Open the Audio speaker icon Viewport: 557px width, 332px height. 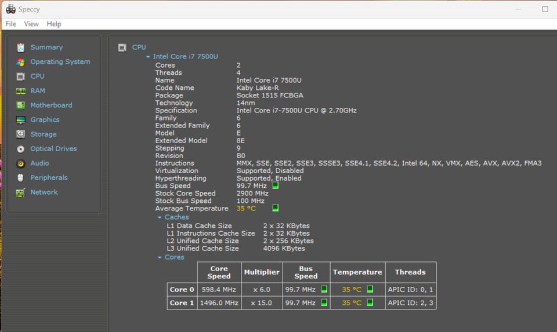click(21, 163)
